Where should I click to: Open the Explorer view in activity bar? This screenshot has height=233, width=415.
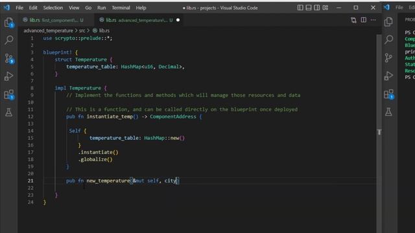coord(8,23)
